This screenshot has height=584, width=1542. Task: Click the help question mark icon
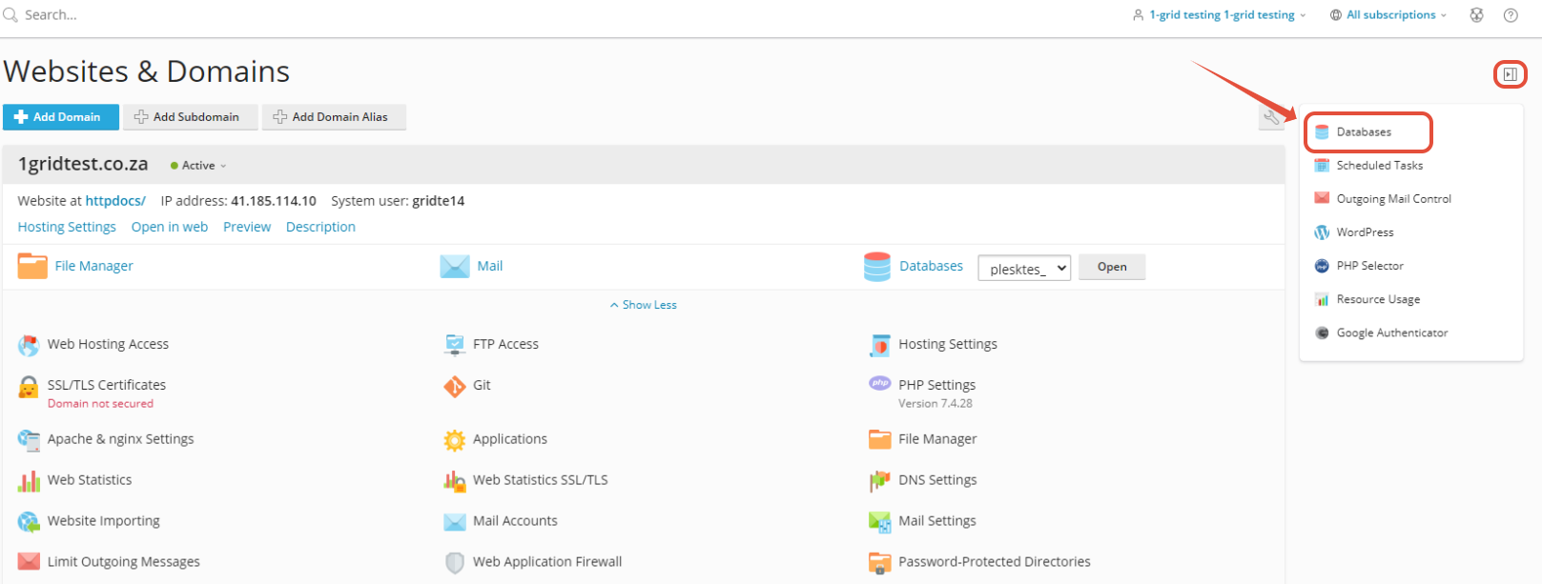point(1511,15)
